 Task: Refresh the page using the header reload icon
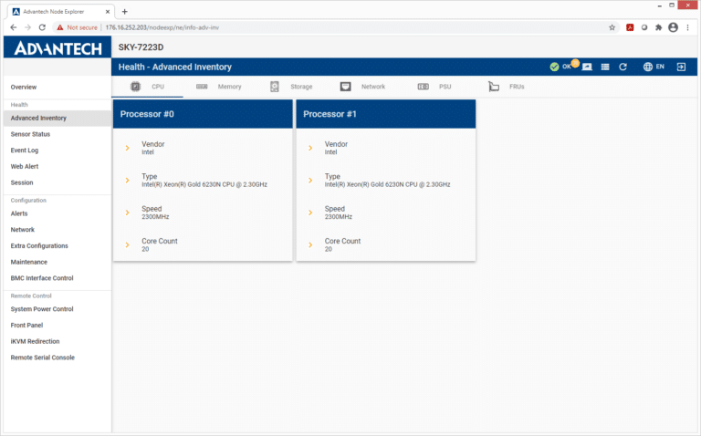pyautogui.click(x=623, y=67)
